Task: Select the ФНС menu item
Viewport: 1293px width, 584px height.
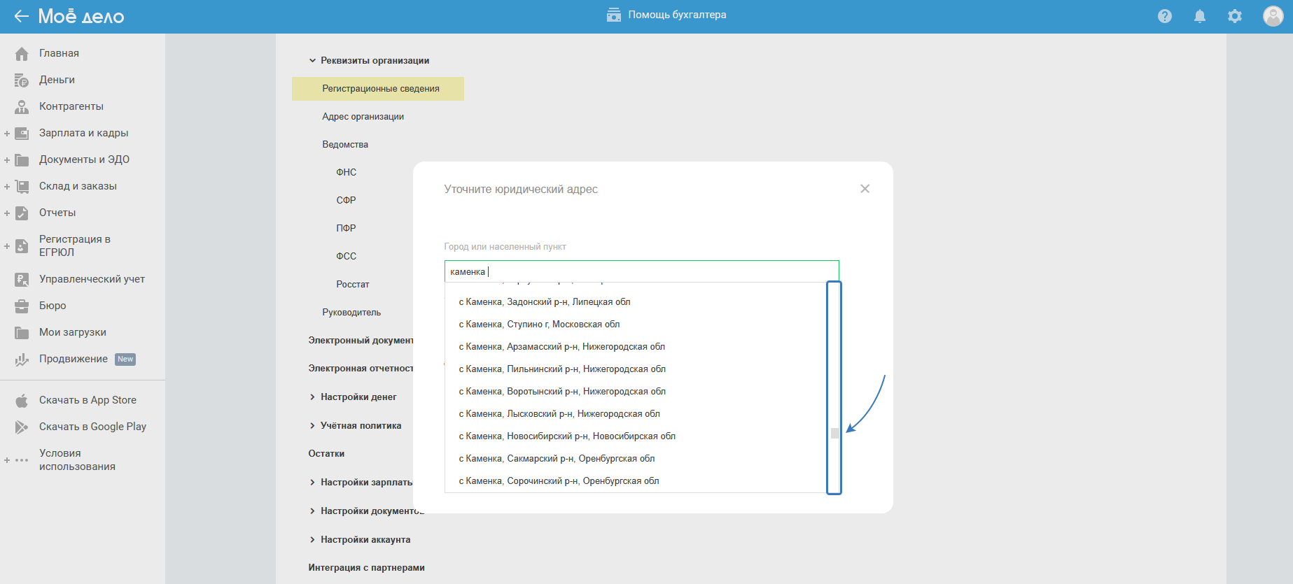Action: point(346,173)
